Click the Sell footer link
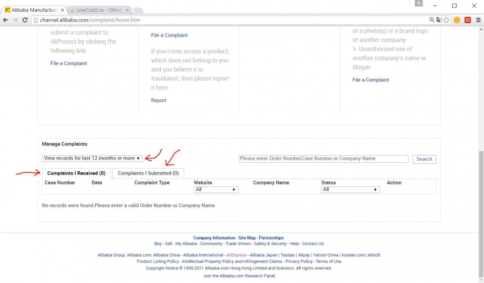The image size is (484, 283). pyautogui.click(x=168, y=244)
